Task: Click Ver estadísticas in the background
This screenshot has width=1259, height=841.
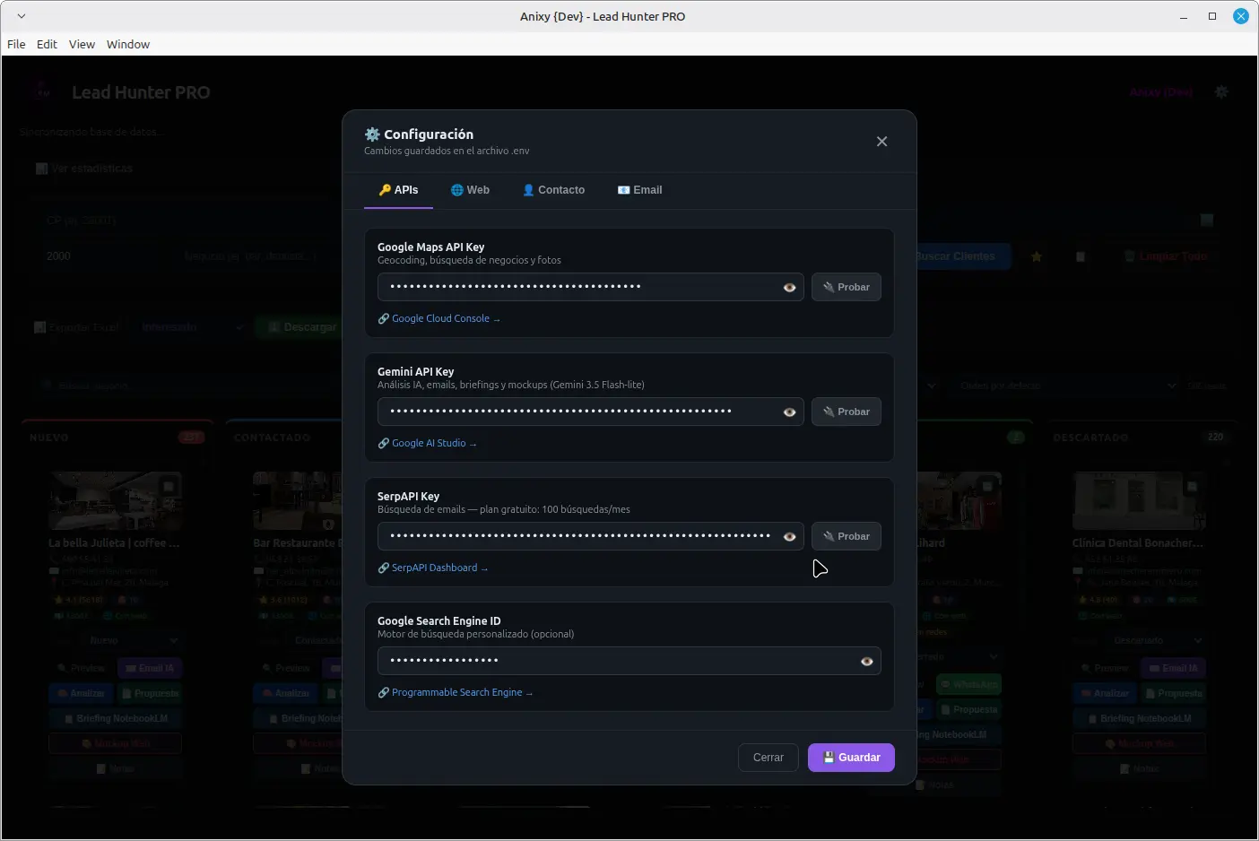Action: pos(84,169)
